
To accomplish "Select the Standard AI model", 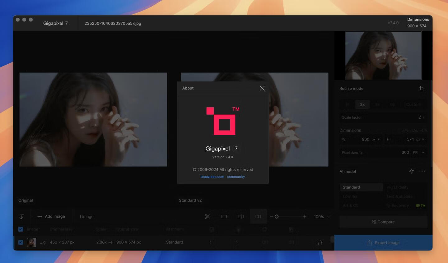I will [x=361, y=187].
